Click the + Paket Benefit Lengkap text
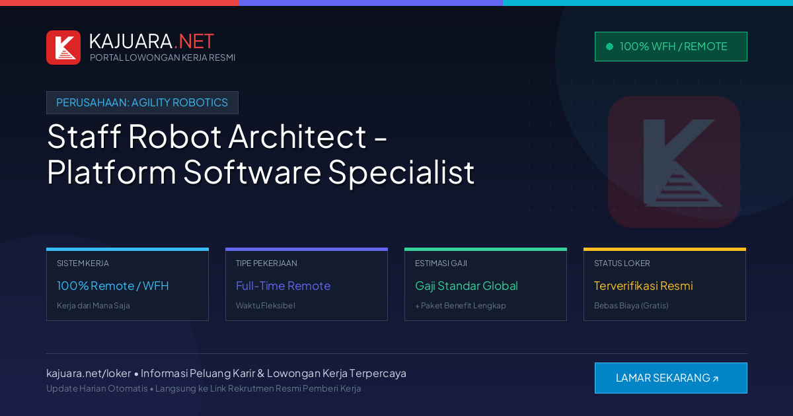This screenshot has width=793, height=416. click(461, 306)
